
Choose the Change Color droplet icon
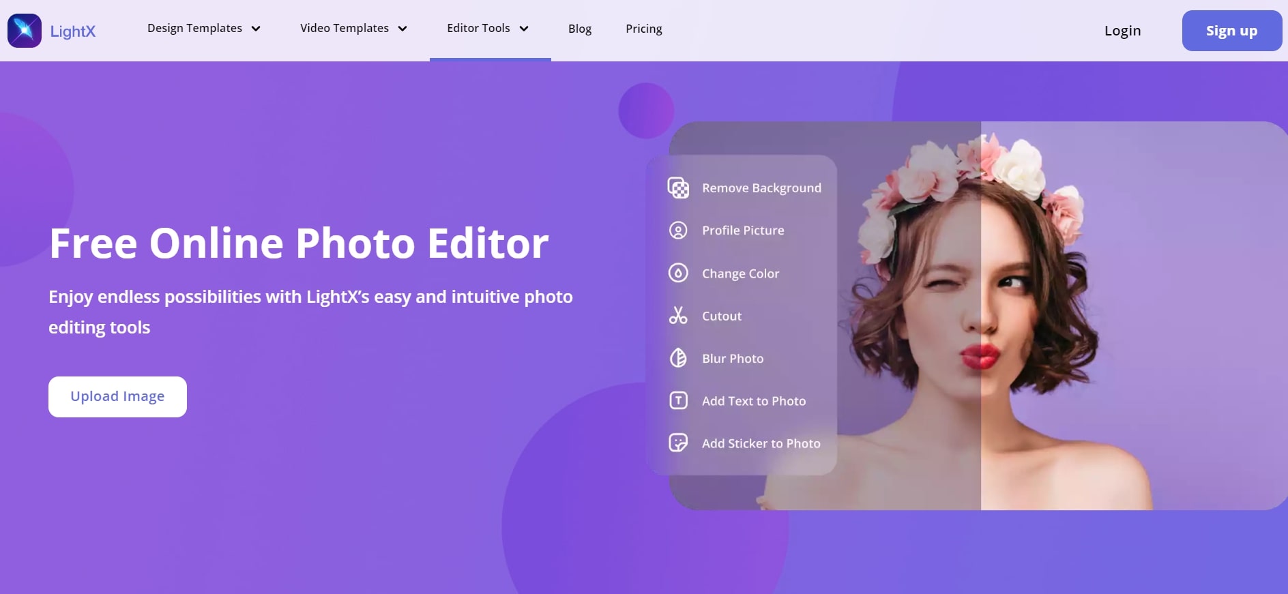pyautogui.click(x=678, y=273)
